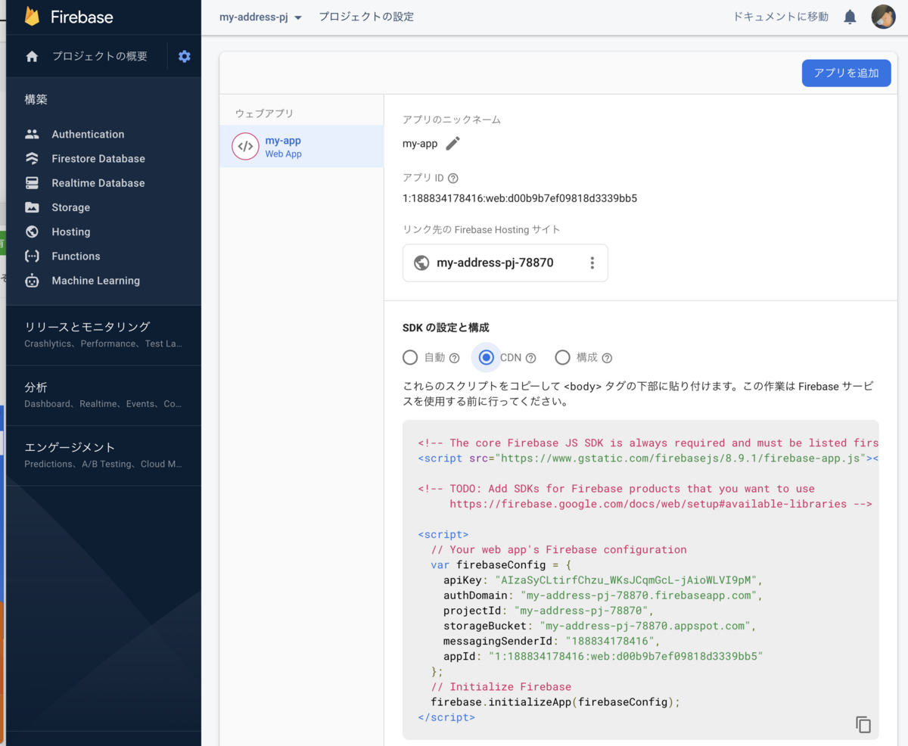Click the アプリを追加 button

tap(846, 73)
